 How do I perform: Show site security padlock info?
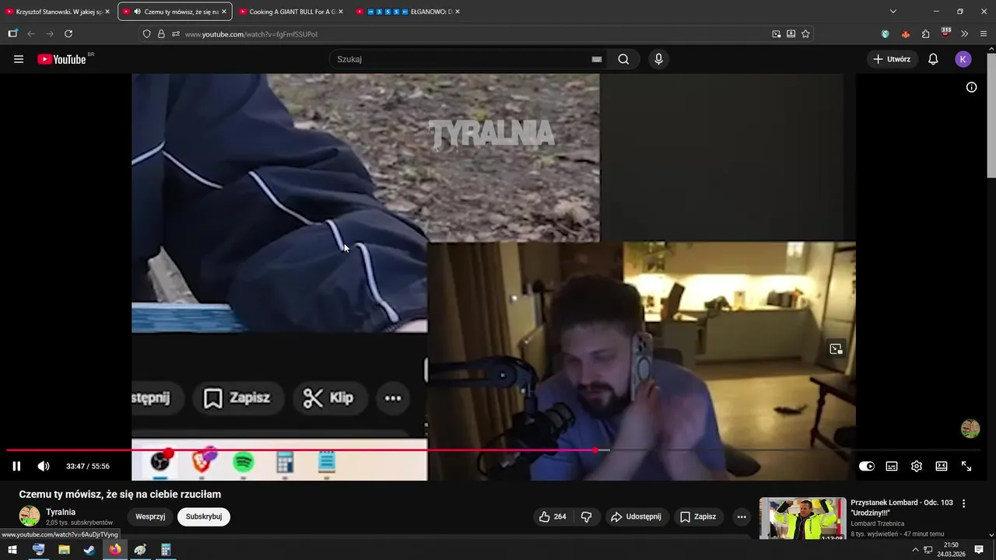(161, 33)
